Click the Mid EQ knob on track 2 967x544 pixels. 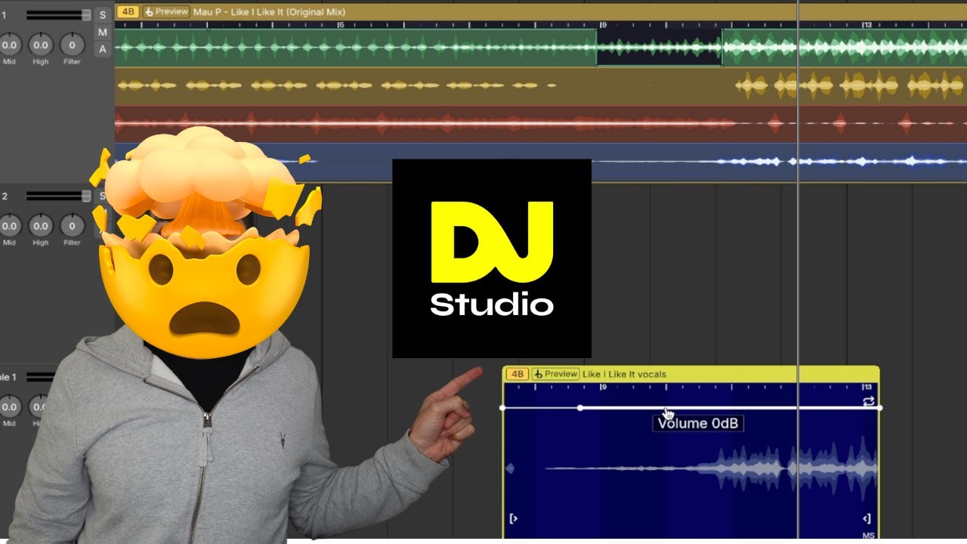coord(9,226)
